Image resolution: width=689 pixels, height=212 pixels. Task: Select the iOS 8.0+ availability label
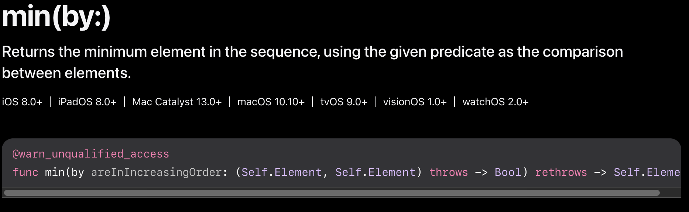point(22,102)
